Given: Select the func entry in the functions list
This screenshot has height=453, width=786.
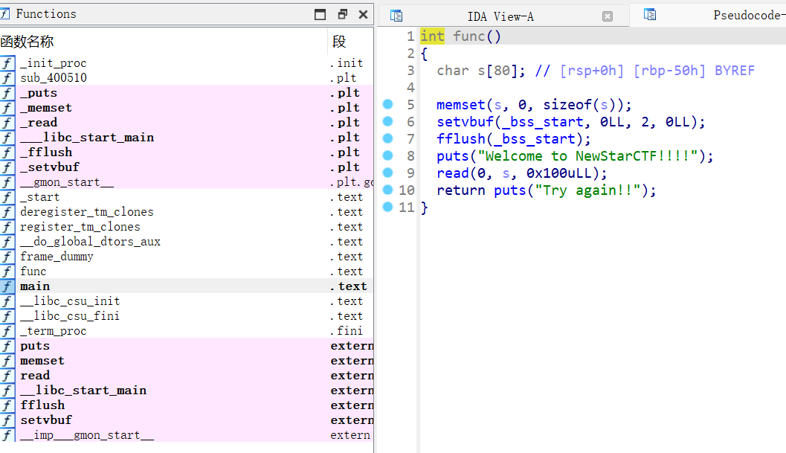Looking at the screenshot, I should click(x=33, y=272).
